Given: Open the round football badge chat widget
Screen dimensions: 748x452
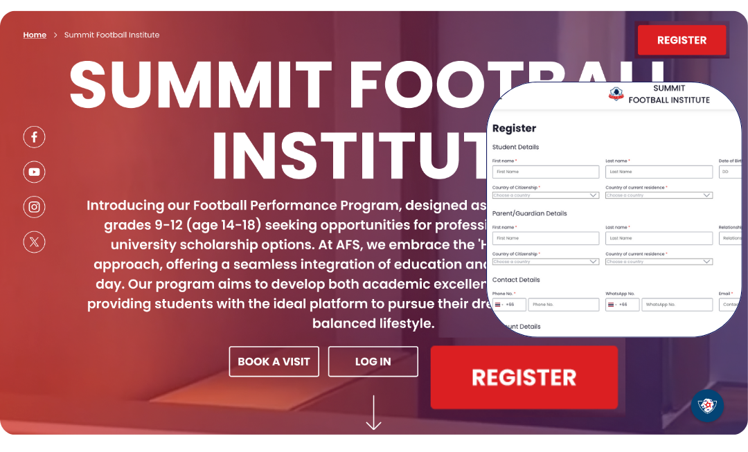Looking at the screenshot, I should [x=706, y=406].
